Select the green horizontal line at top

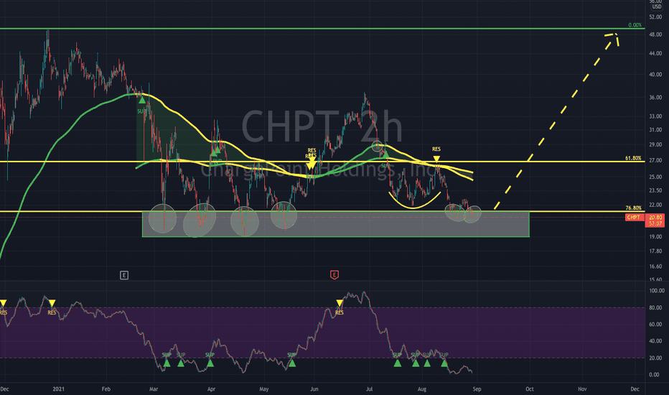click(322, 29)
